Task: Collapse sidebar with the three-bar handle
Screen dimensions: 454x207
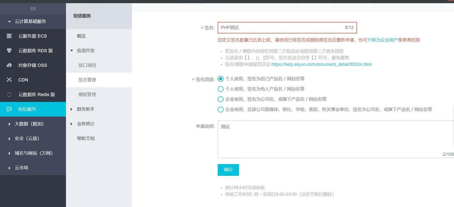Action: [33, 8]
